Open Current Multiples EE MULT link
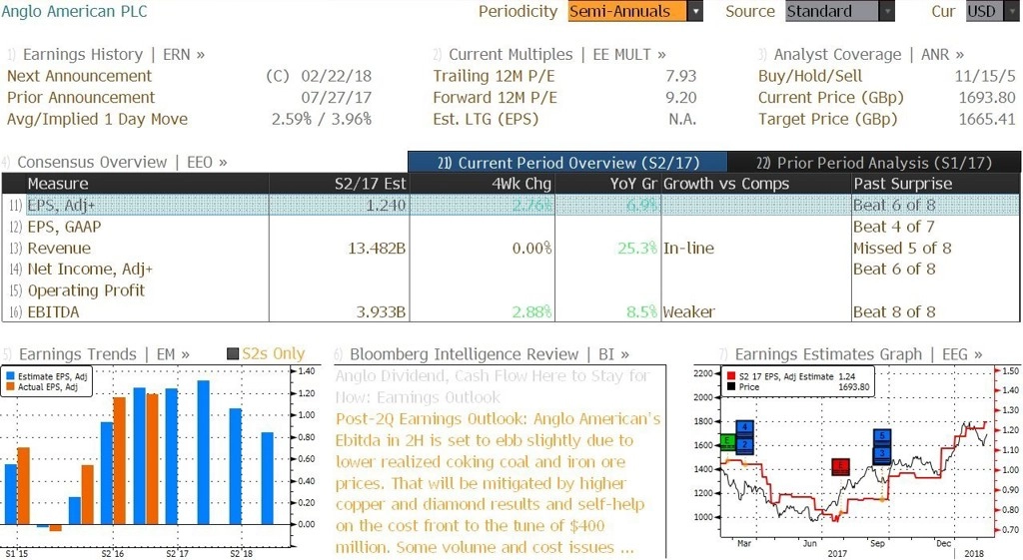The width and height of the screenshot is (1023, 560). 549,54
